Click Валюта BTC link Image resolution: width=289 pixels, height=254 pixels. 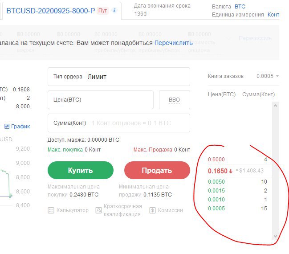coord(240,7)
